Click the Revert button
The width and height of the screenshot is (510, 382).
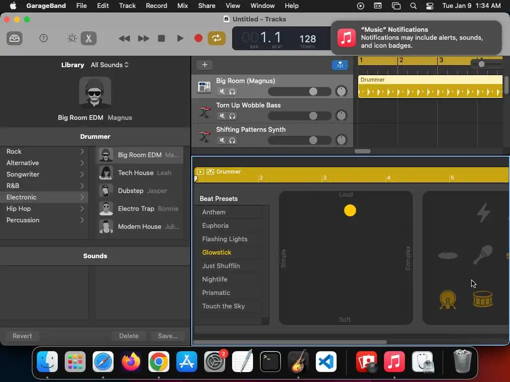(x=22, y=336)
